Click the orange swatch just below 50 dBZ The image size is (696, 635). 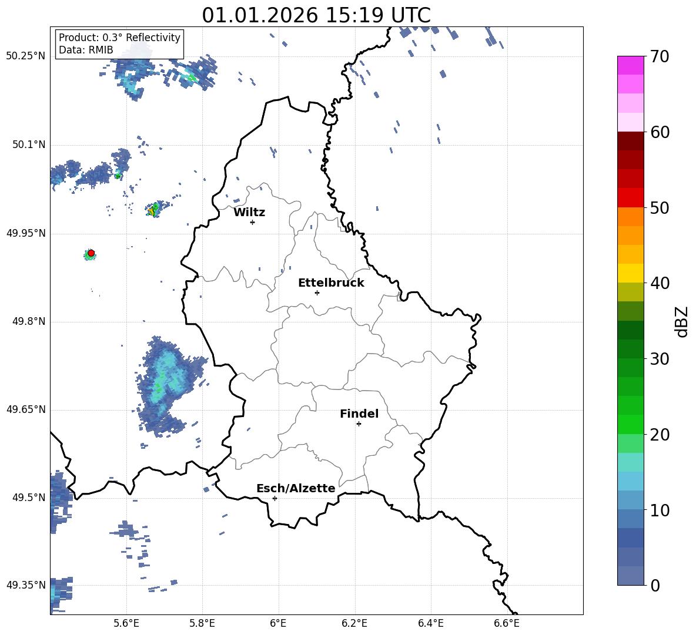630,217
